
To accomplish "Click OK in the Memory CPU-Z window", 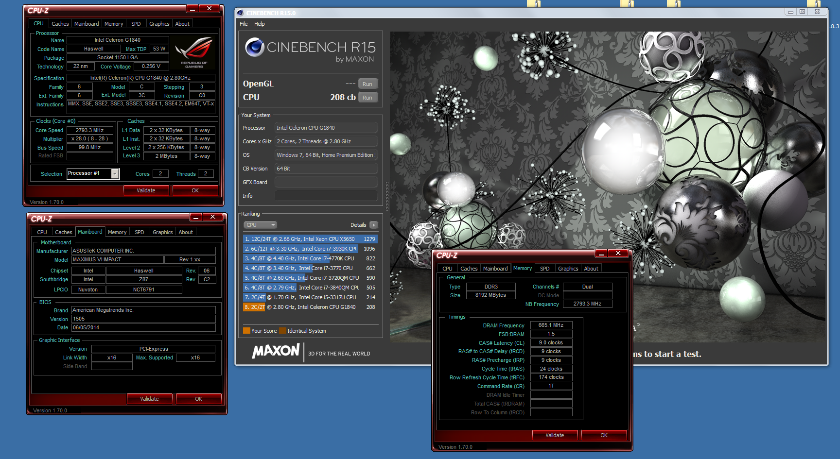I will click(604, 435).
